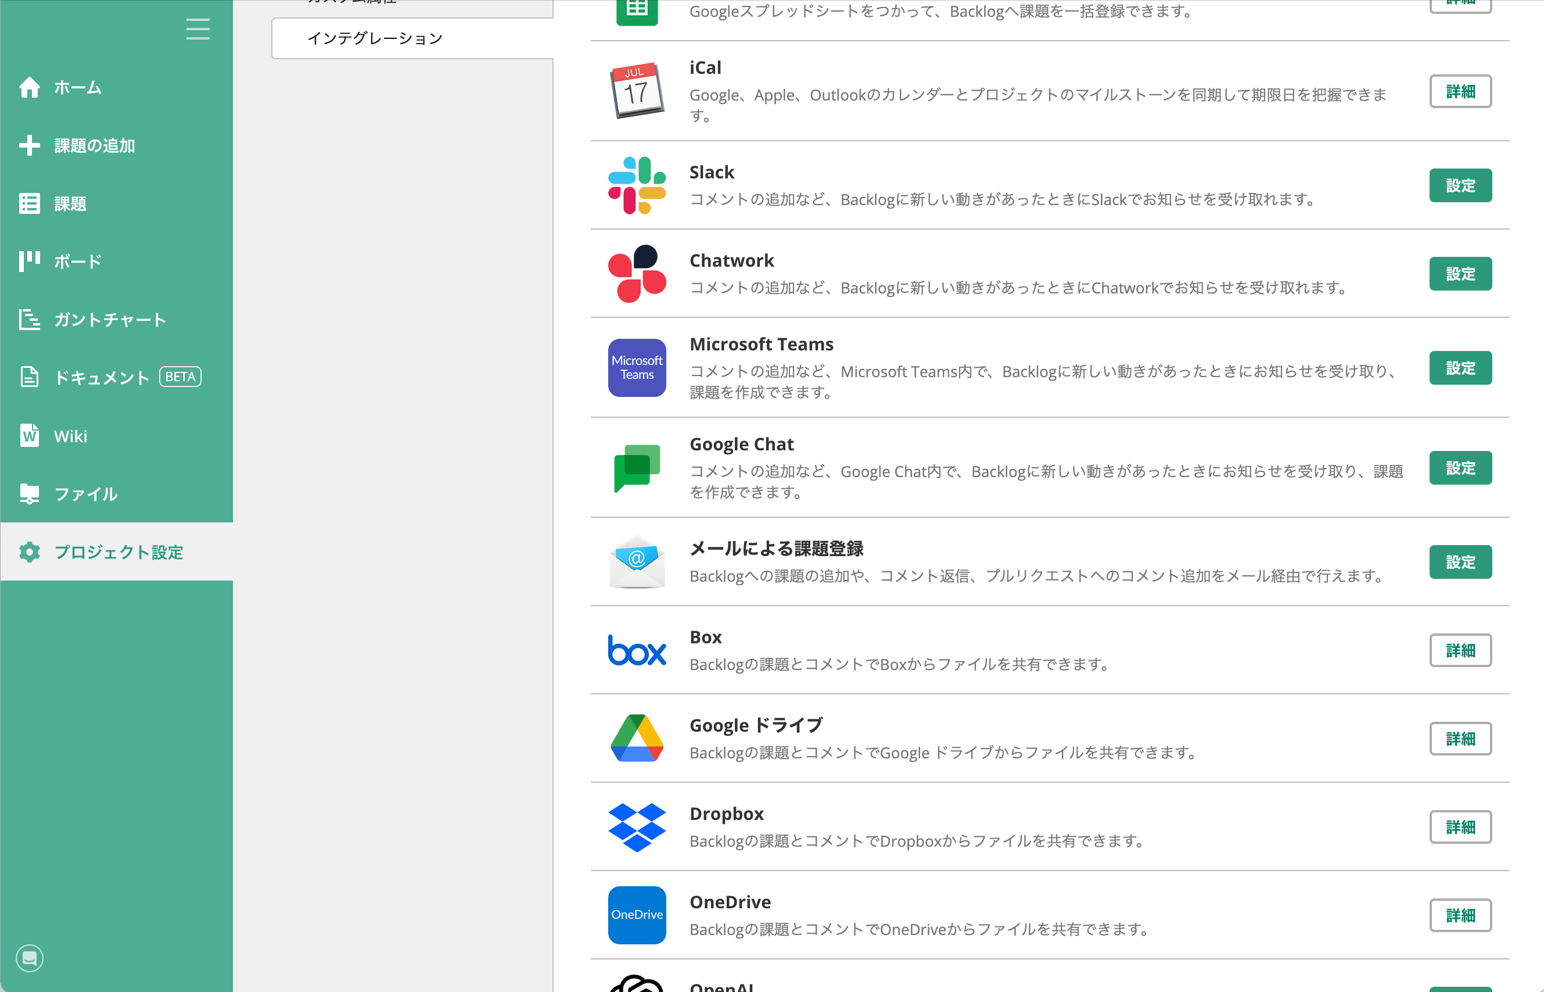This screenshot has width=1544, height=992.
Task: Click the Chatwork logo icon
Action: pyautogui.click(x=637, y=274)
